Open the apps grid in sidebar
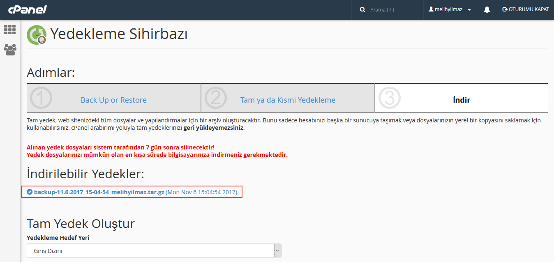The width and height of the screenshot is (554, 262). click(x=10, y=30)
